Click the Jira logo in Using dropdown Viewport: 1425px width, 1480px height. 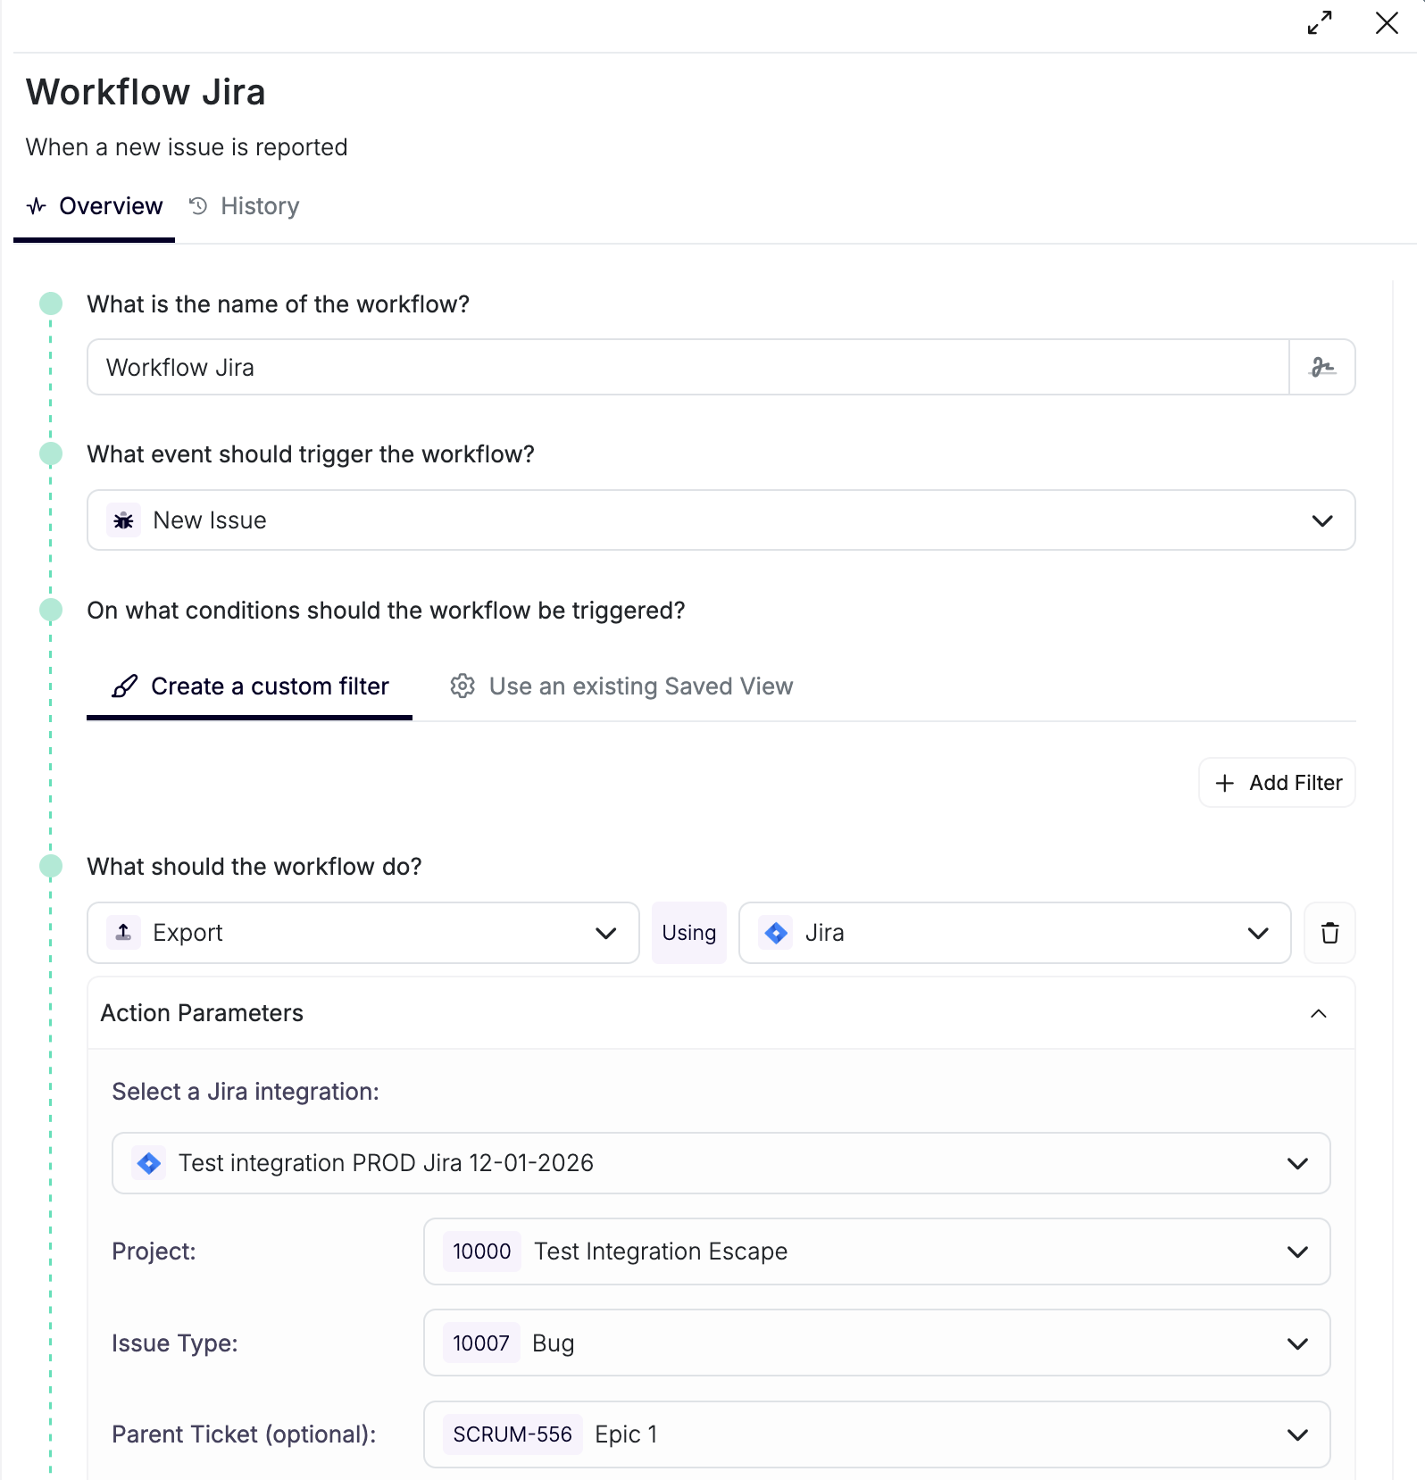pos(776,933)
